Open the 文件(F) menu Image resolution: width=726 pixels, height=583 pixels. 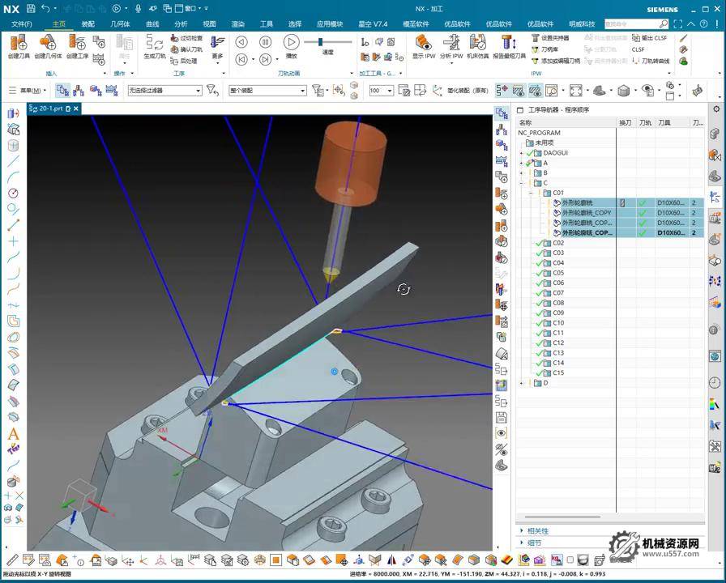coord(22,24)
